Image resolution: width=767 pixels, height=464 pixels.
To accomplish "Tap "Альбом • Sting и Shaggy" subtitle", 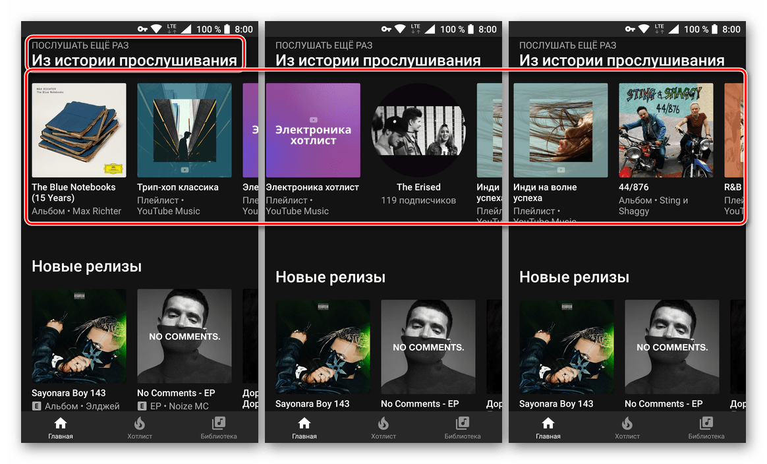I will [654, 206].
